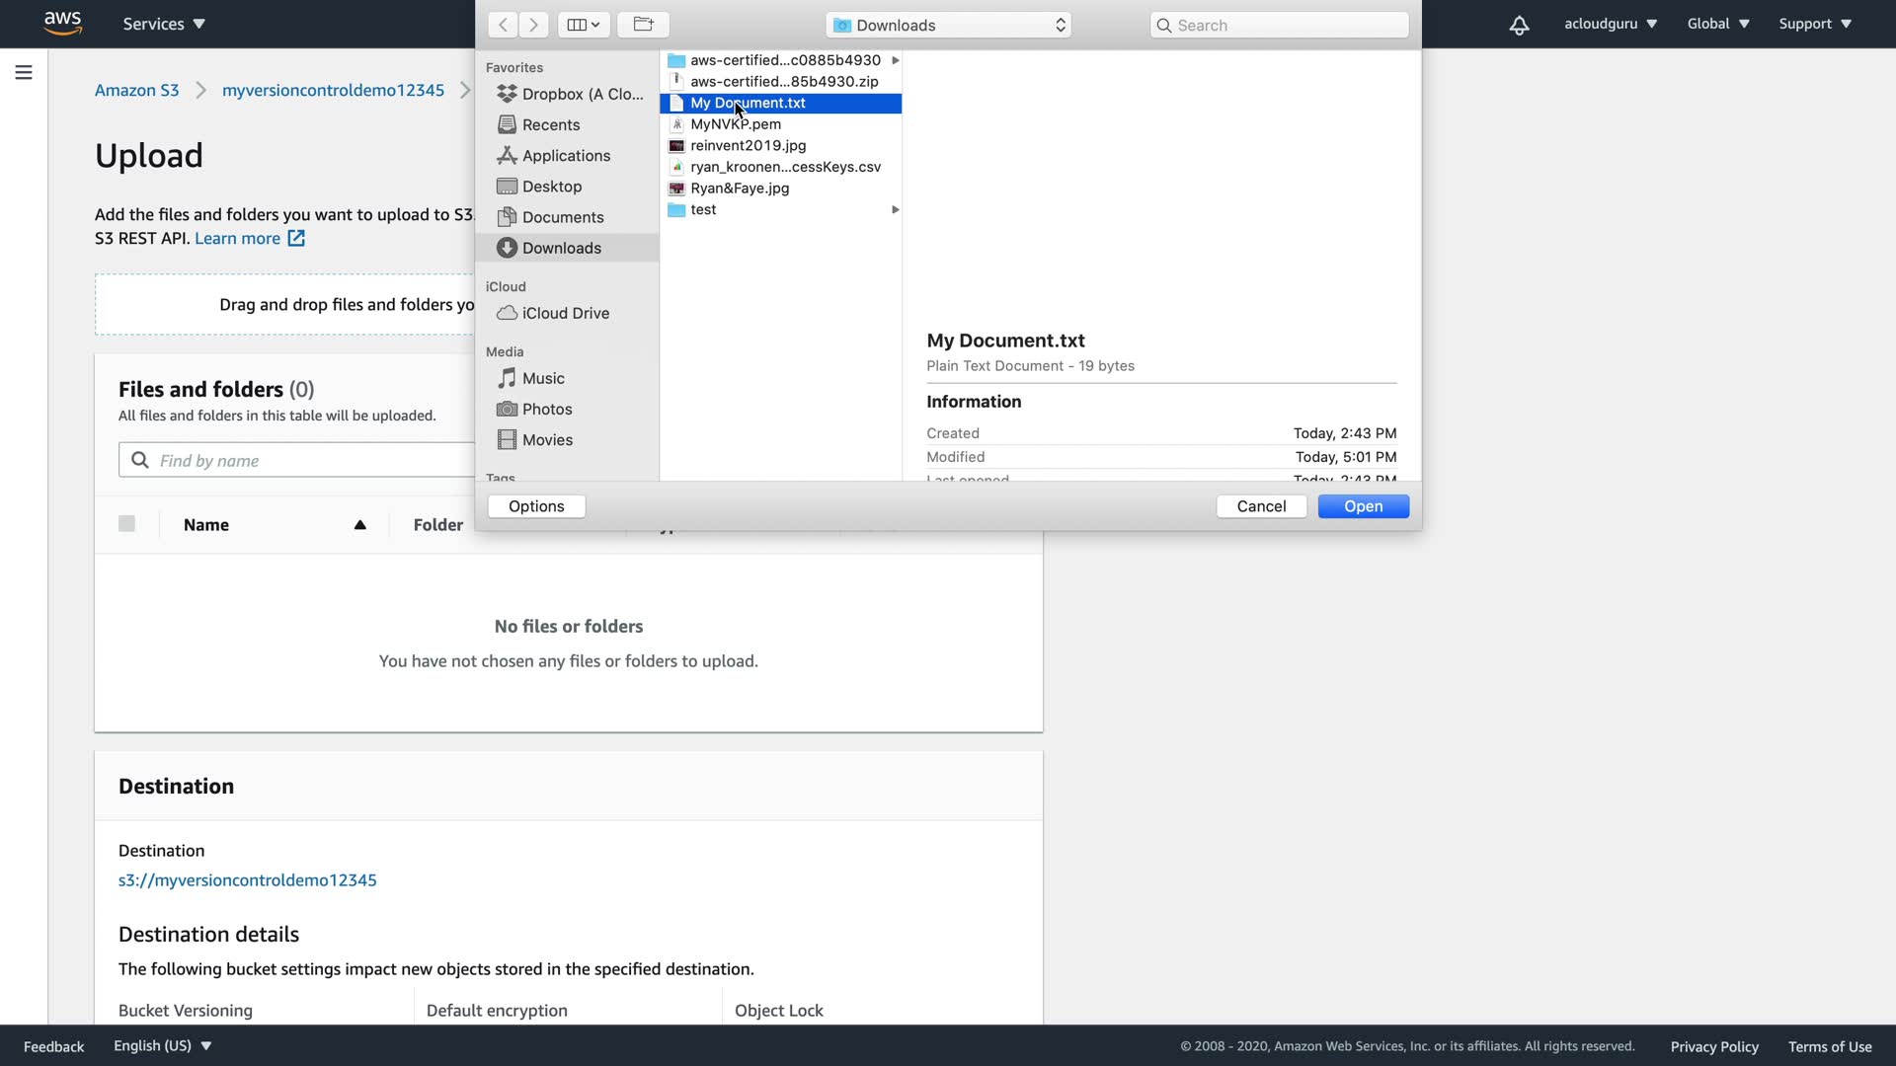Expand the test folder arrow
The width and height of the screenshot is (1896, 1066).
coord(895,209)
